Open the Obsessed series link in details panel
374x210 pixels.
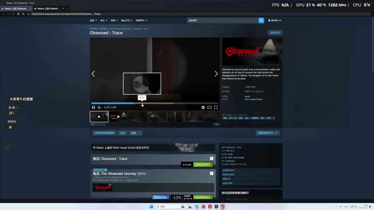230,161
